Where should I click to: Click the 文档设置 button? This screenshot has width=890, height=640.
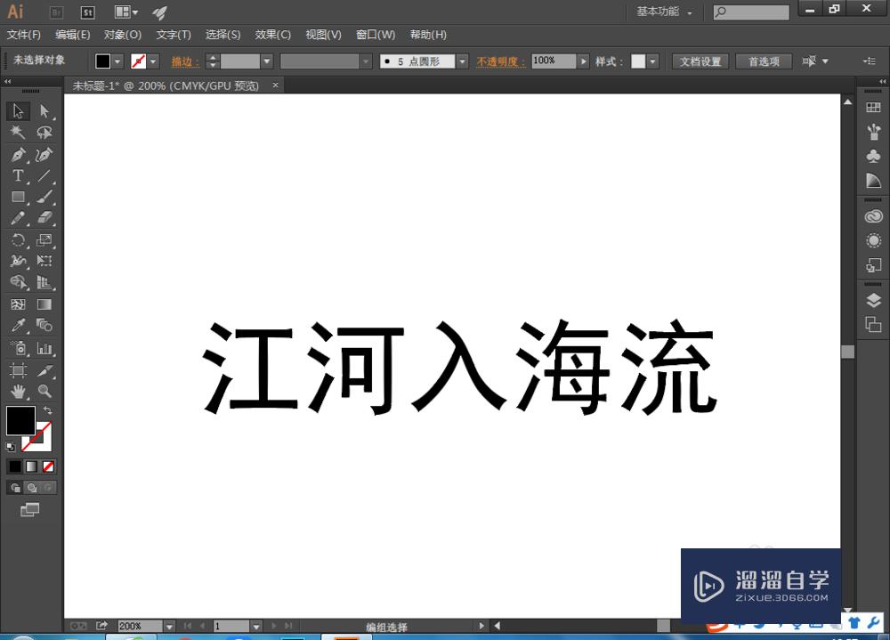click(700, 61)
